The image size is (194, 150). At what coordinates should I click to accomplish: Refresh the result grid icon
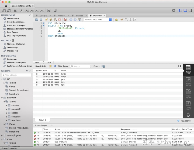click(x=55, y=66)
